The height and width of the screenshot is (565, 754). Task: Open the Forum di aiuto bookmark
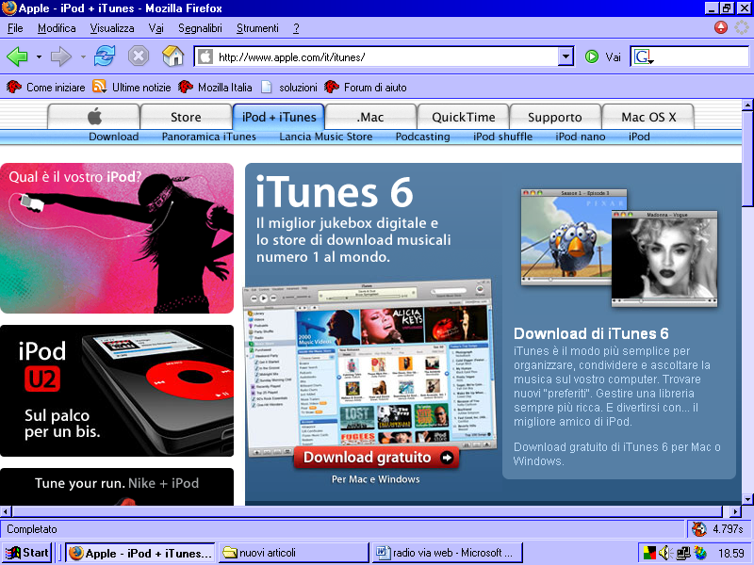coord(366,87)
